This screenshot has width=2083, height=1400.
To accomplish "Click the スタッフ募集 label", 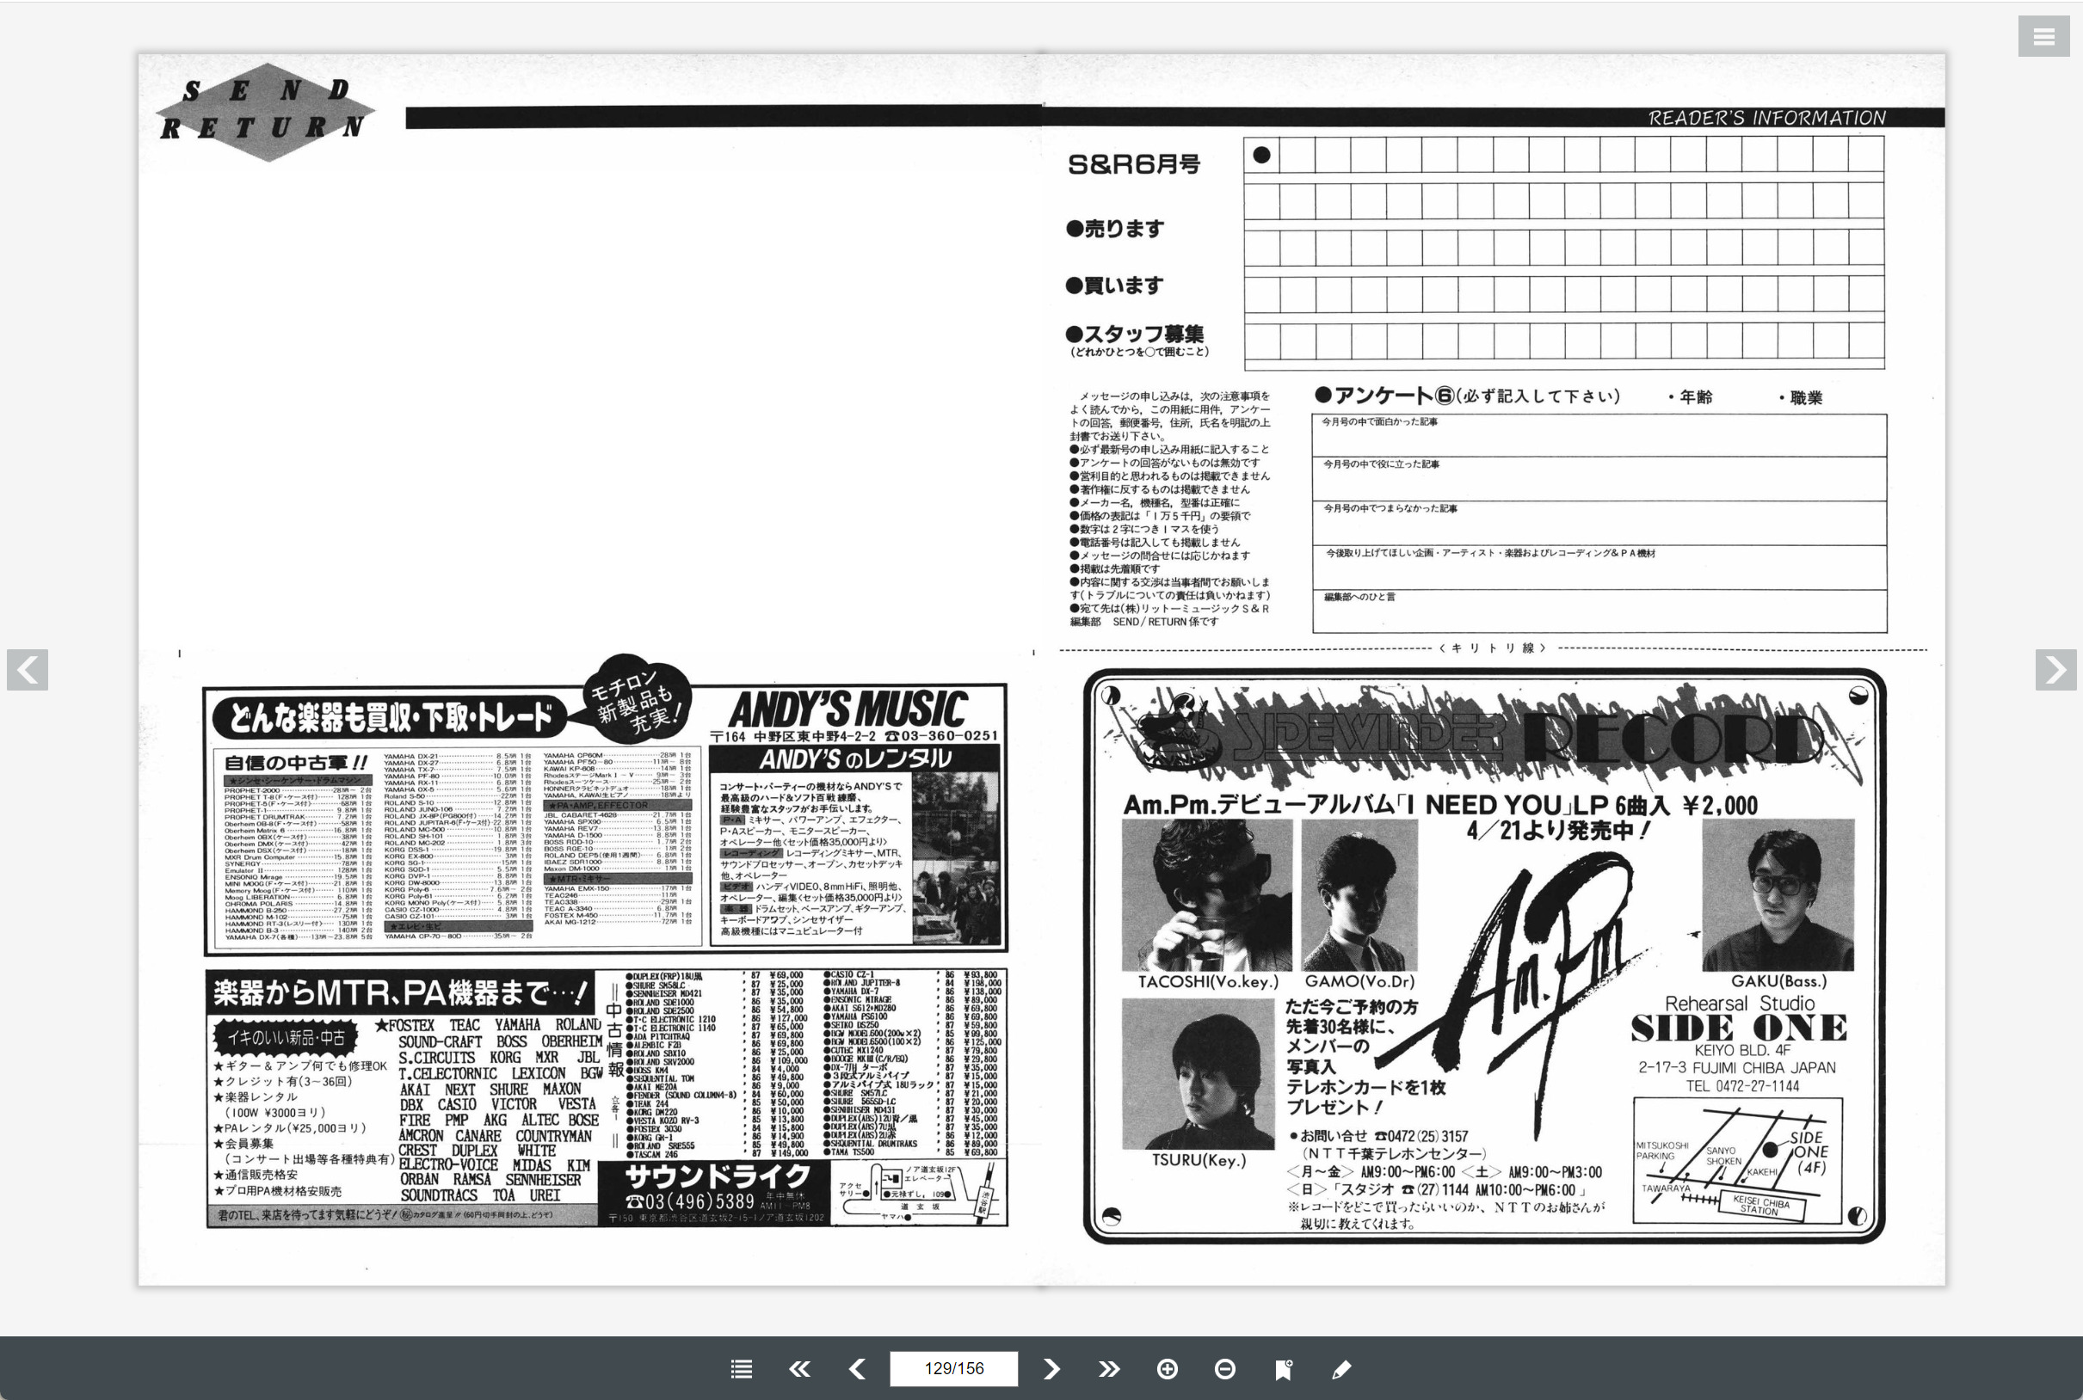I will point(1136,334).
